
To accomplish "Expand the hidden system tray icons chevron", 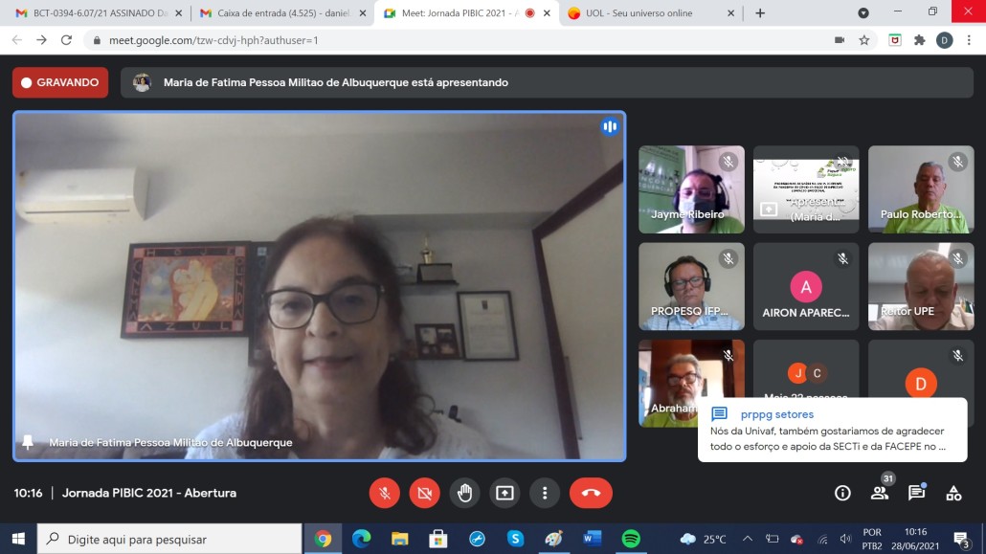I will pyautogui.click(x=748, y=539).
